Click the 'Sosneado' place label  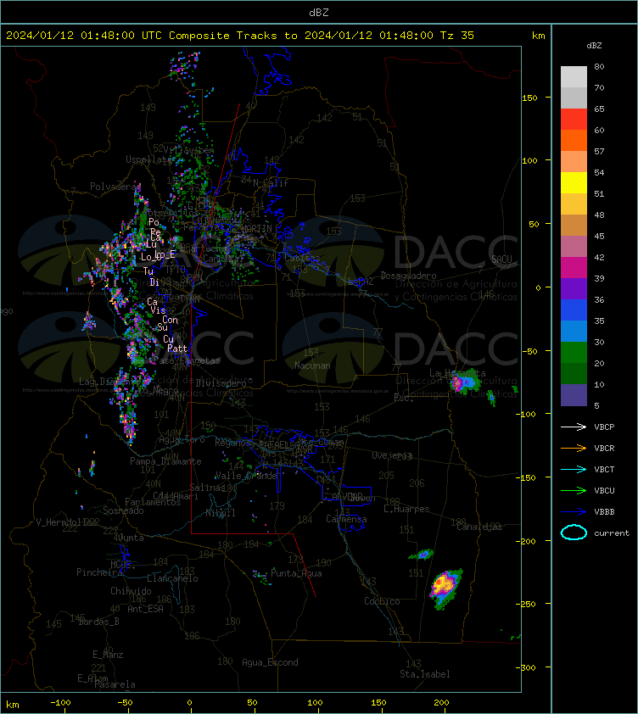(123, 511)
